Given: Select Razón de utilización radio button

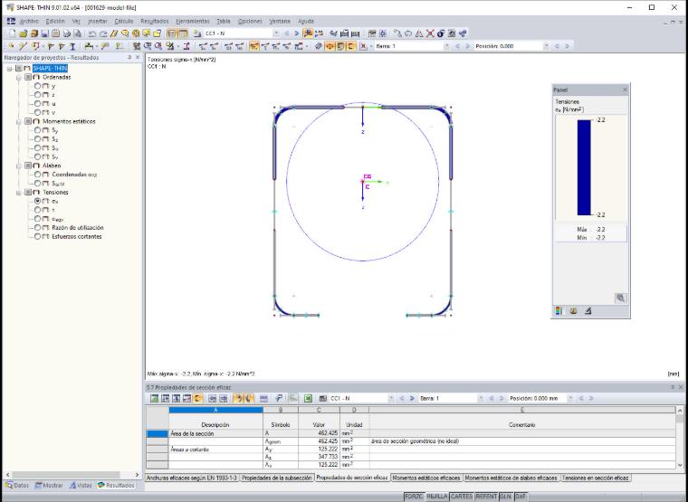Looking at the screenshot, I should (x=38, y=228).
